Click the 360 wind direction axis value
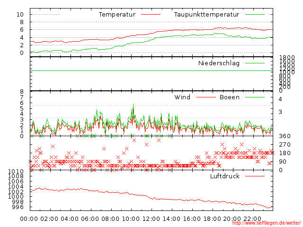The width and height of the screenshot is (303, 227). pyautogui.click(x=284, y=136)
